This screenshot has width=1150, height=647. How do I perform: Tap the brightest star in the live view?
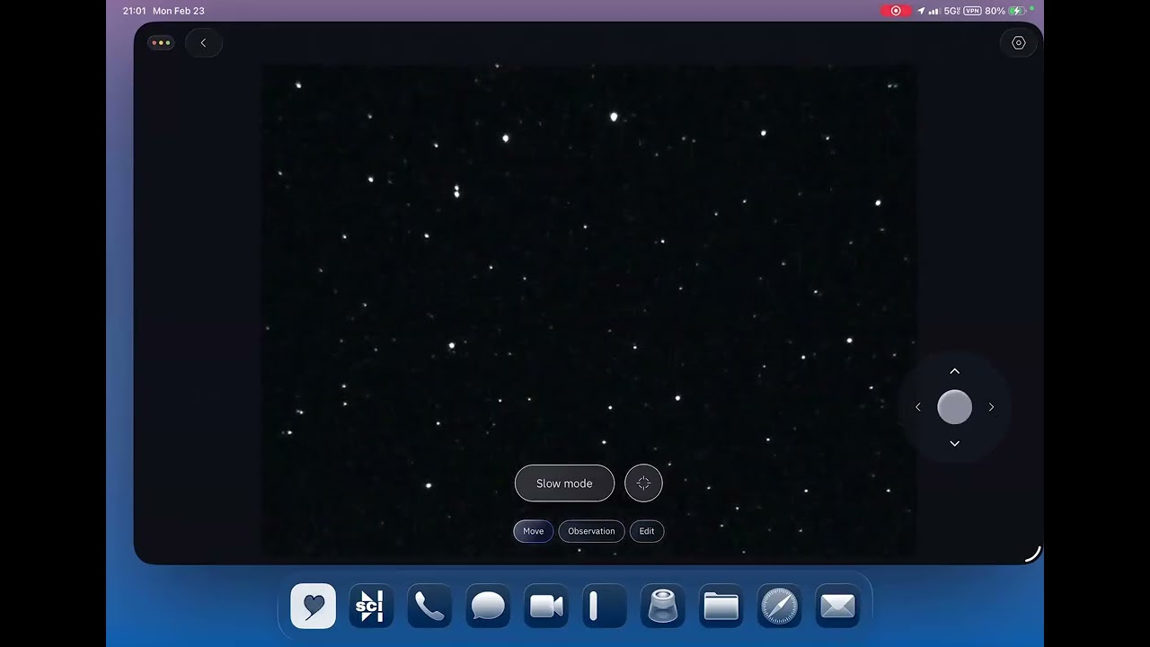point(615,117)
